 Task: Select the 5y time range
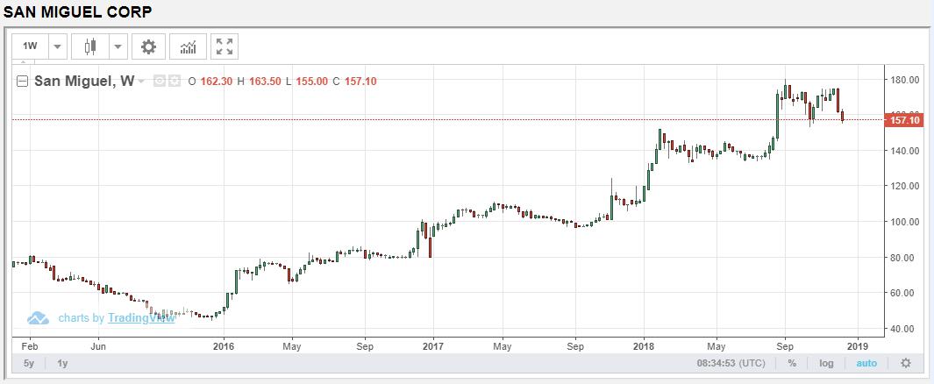pyautogui.click(x=29, y=363)
